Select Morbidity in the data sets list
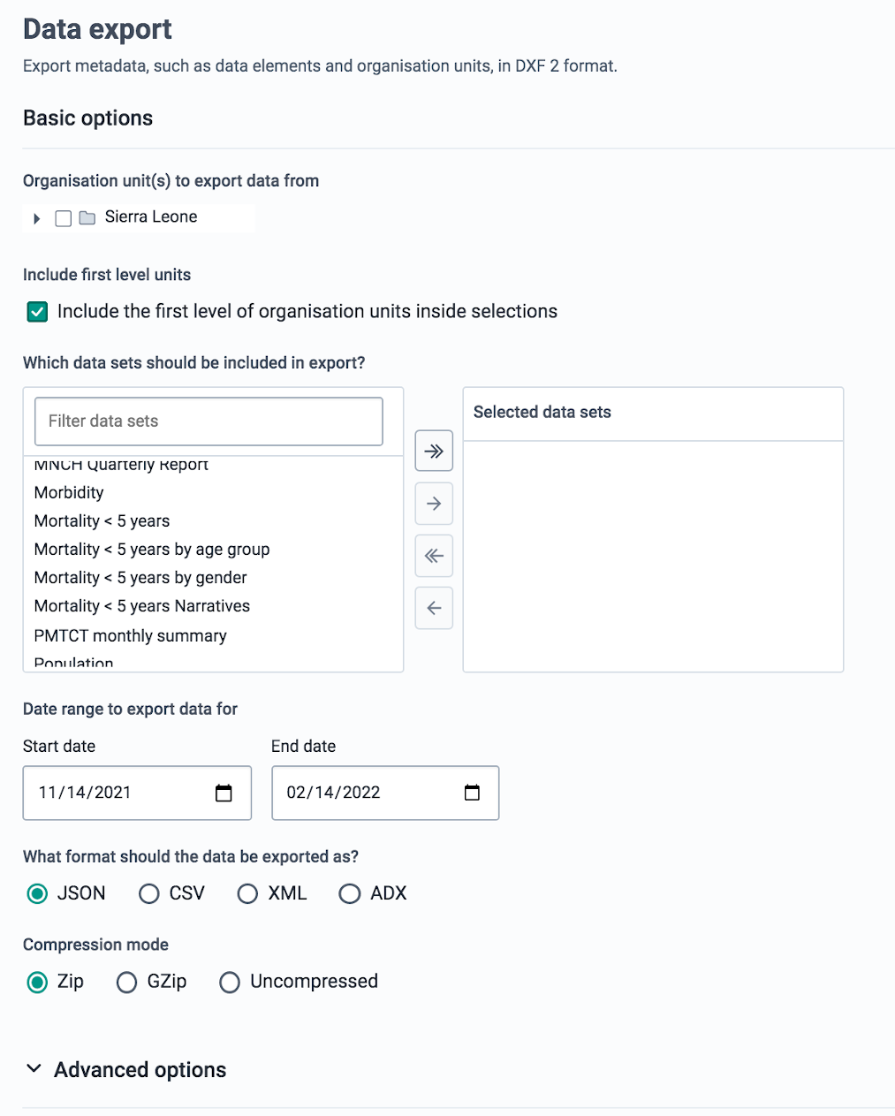Screen dimensions: 895x1116 tap(69, 493)
